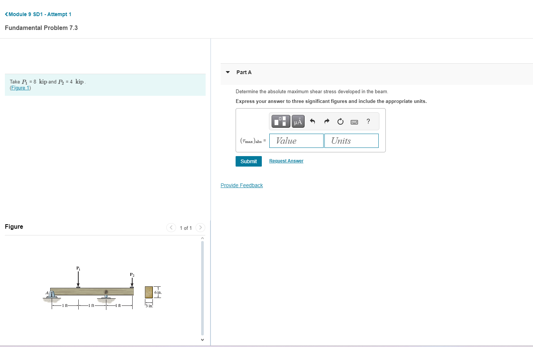Submit the answer
Image resolution: width=533 pixels, height=347 pixels.
pyautogui.click(x=248, y=161)
